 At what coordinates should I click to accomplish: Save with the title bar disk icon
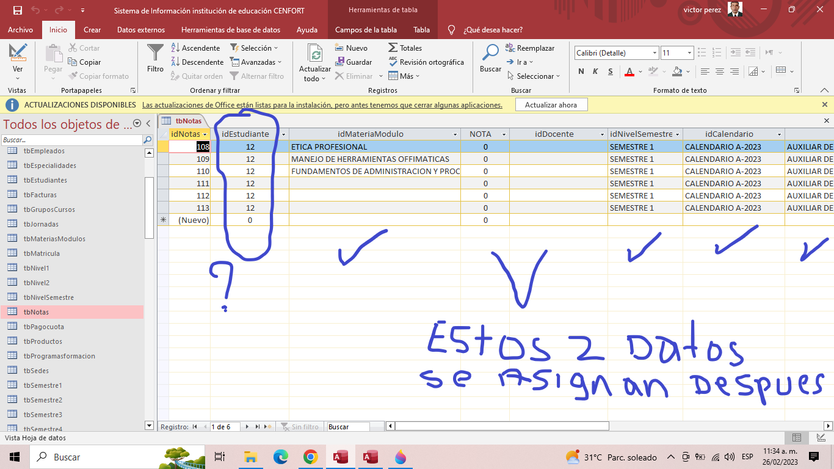coord(17,10)
